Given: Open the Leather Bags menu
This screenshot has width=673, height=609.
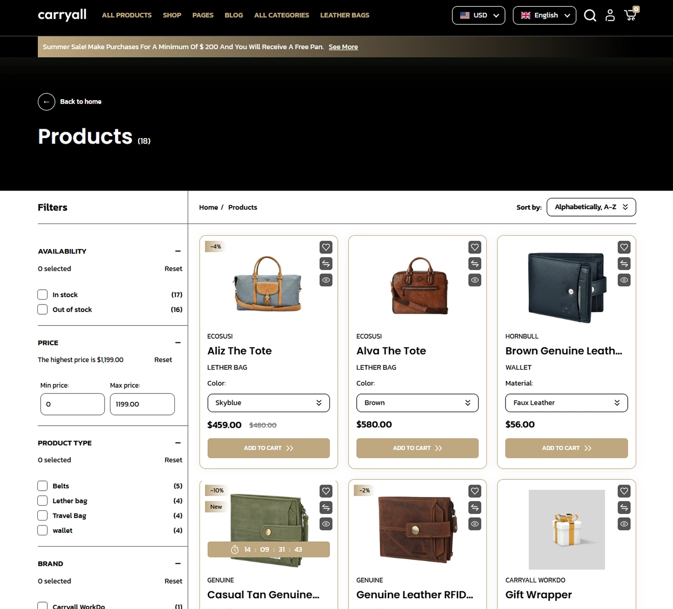Looking at the screenshot, I should (x=345, y=15).
